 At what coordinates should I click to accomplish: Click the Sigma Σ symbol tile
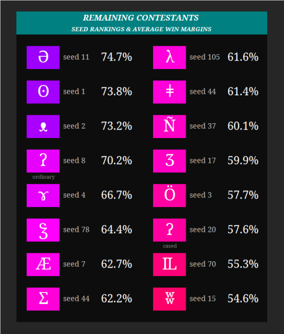tap(43, 299)
